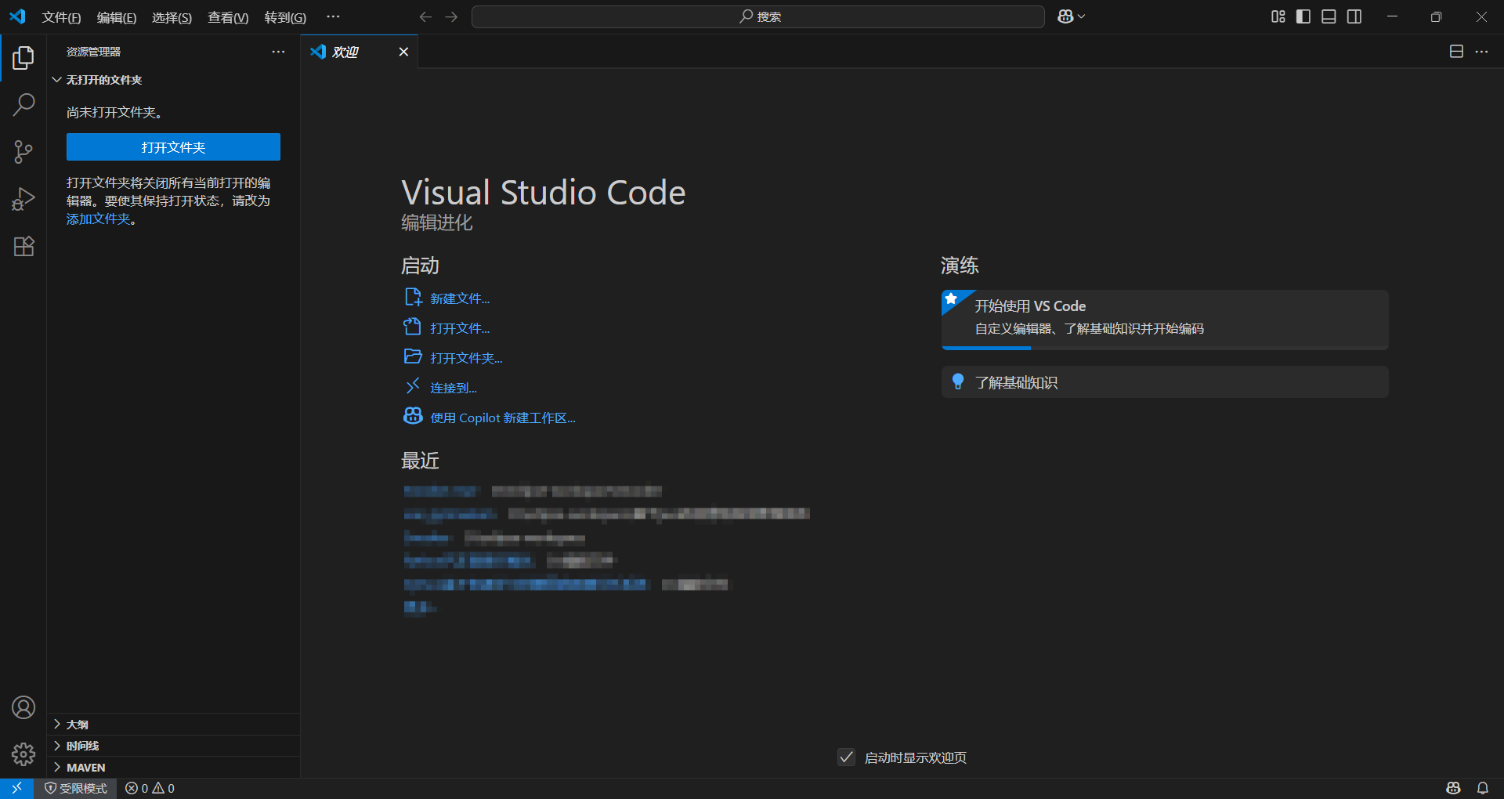Image resolution: width=1504 pixels, height=799 pixels.
Task: Click the 打开文件夹 button
Action: pyautogui.click(x=173, y=146)
